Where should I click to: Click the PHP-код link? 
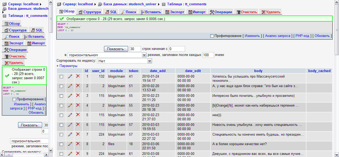click(302, 36)
